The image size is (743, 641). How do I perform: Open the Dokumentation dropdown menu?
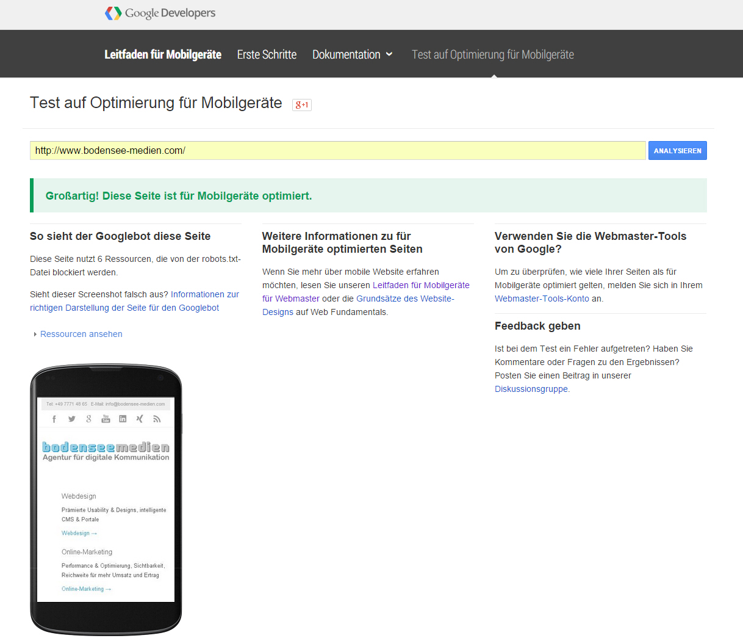pyautogui.click(x=352, y=54)
